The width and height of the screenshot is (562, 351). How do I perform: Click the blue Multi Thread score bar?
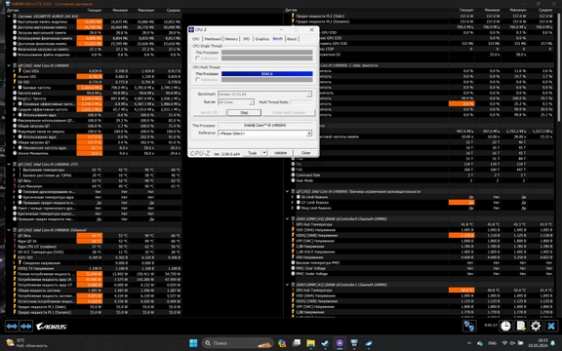267,74
